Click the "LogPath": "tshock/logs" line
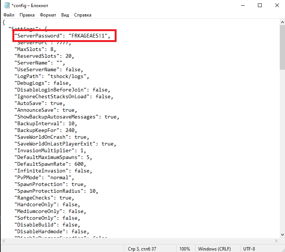The height and width of the screenshot is (252, 285). (x=52, y=76)
